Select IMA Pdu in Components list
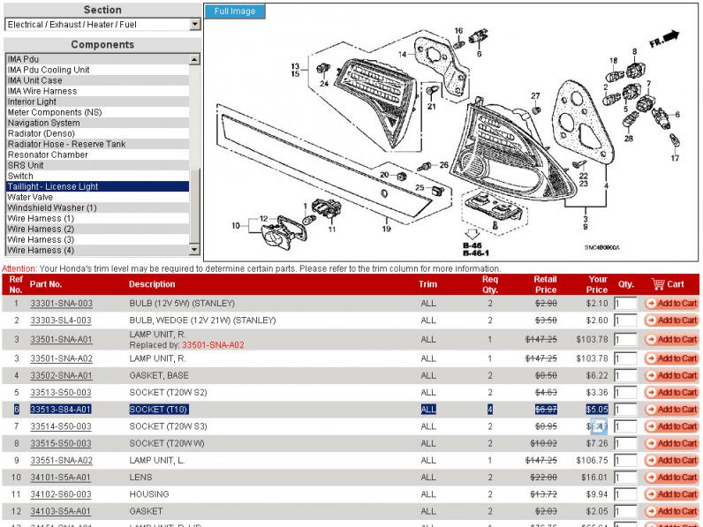703x527 pixels. (97, 59)
